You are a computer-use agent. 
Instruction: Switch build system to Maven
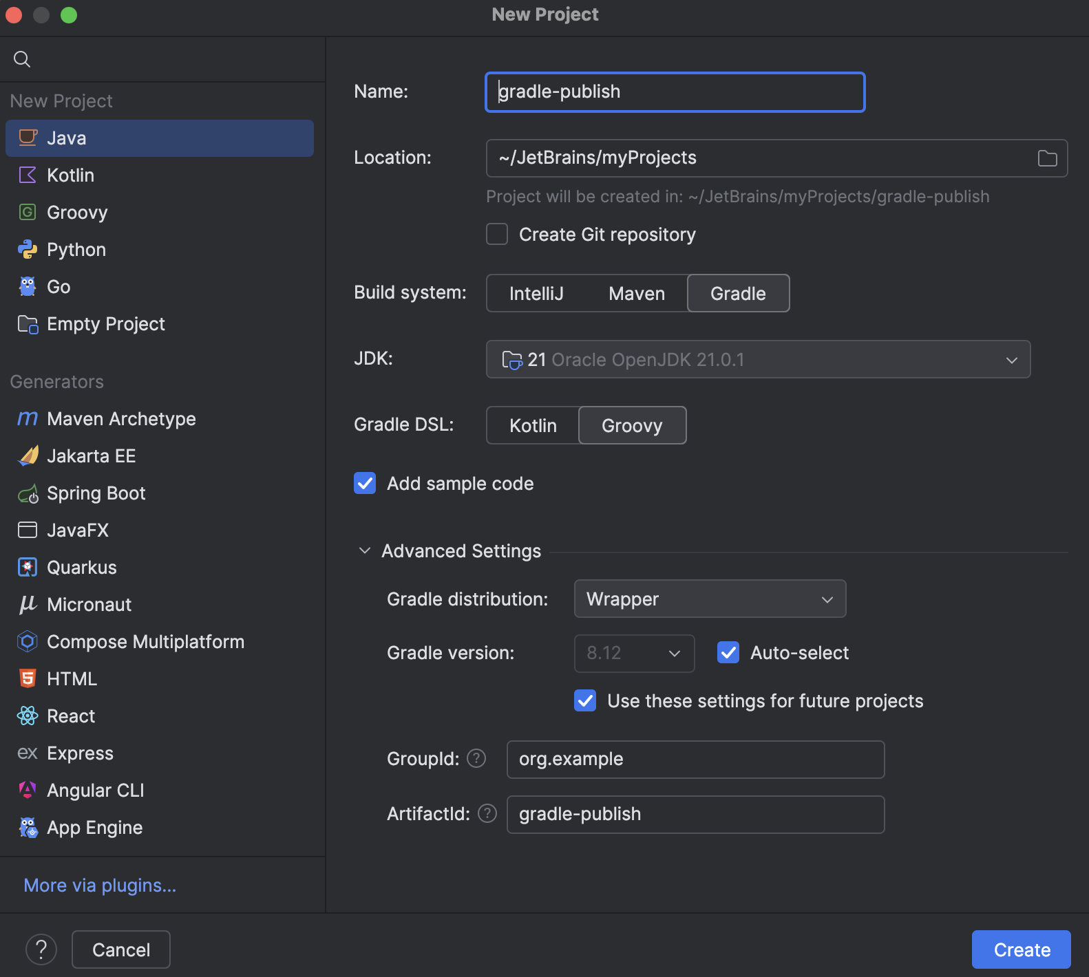point(637,294)
